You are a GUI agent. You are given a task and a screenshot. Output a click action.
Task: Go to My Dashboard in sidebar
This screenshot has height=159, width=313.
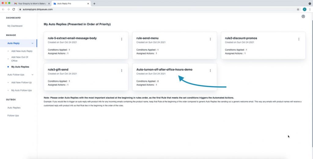15,26
